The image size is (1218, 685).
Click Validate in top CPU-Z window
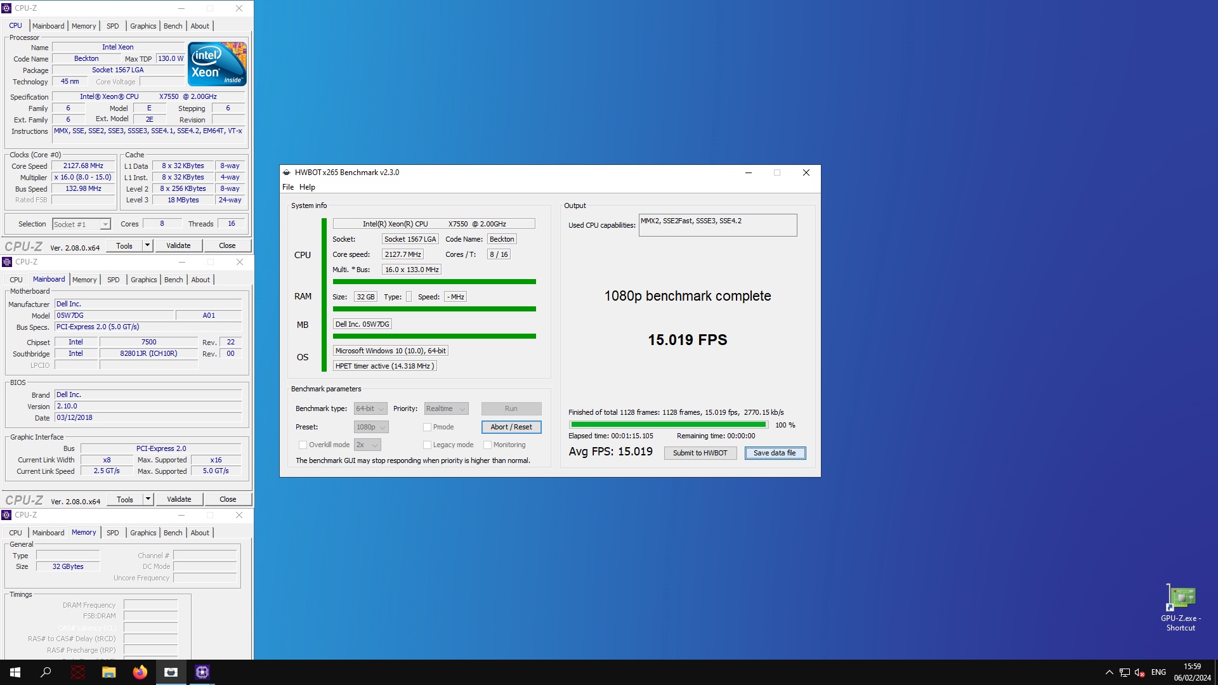tap(178, 245)
